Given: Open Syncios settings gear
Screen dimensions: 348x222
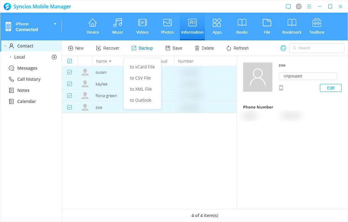Looking at the screenshot, I should (298, 6).
